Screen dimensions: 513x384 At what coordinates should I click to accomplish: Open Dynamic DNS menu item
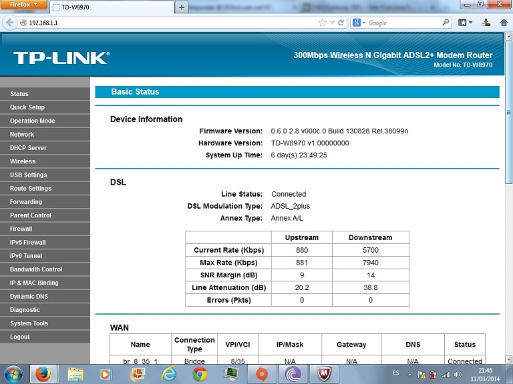(x=45, y=296)
